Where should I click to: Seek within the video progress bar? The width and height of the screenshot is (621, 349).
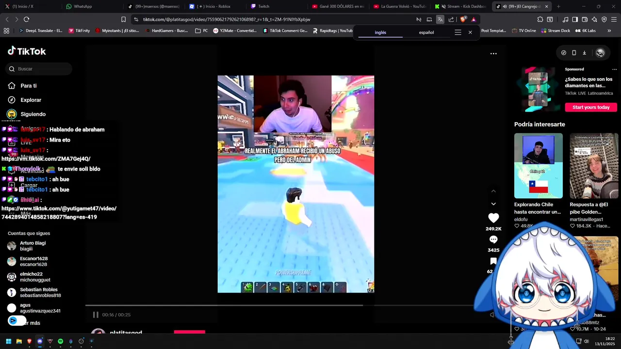(279, 305)
